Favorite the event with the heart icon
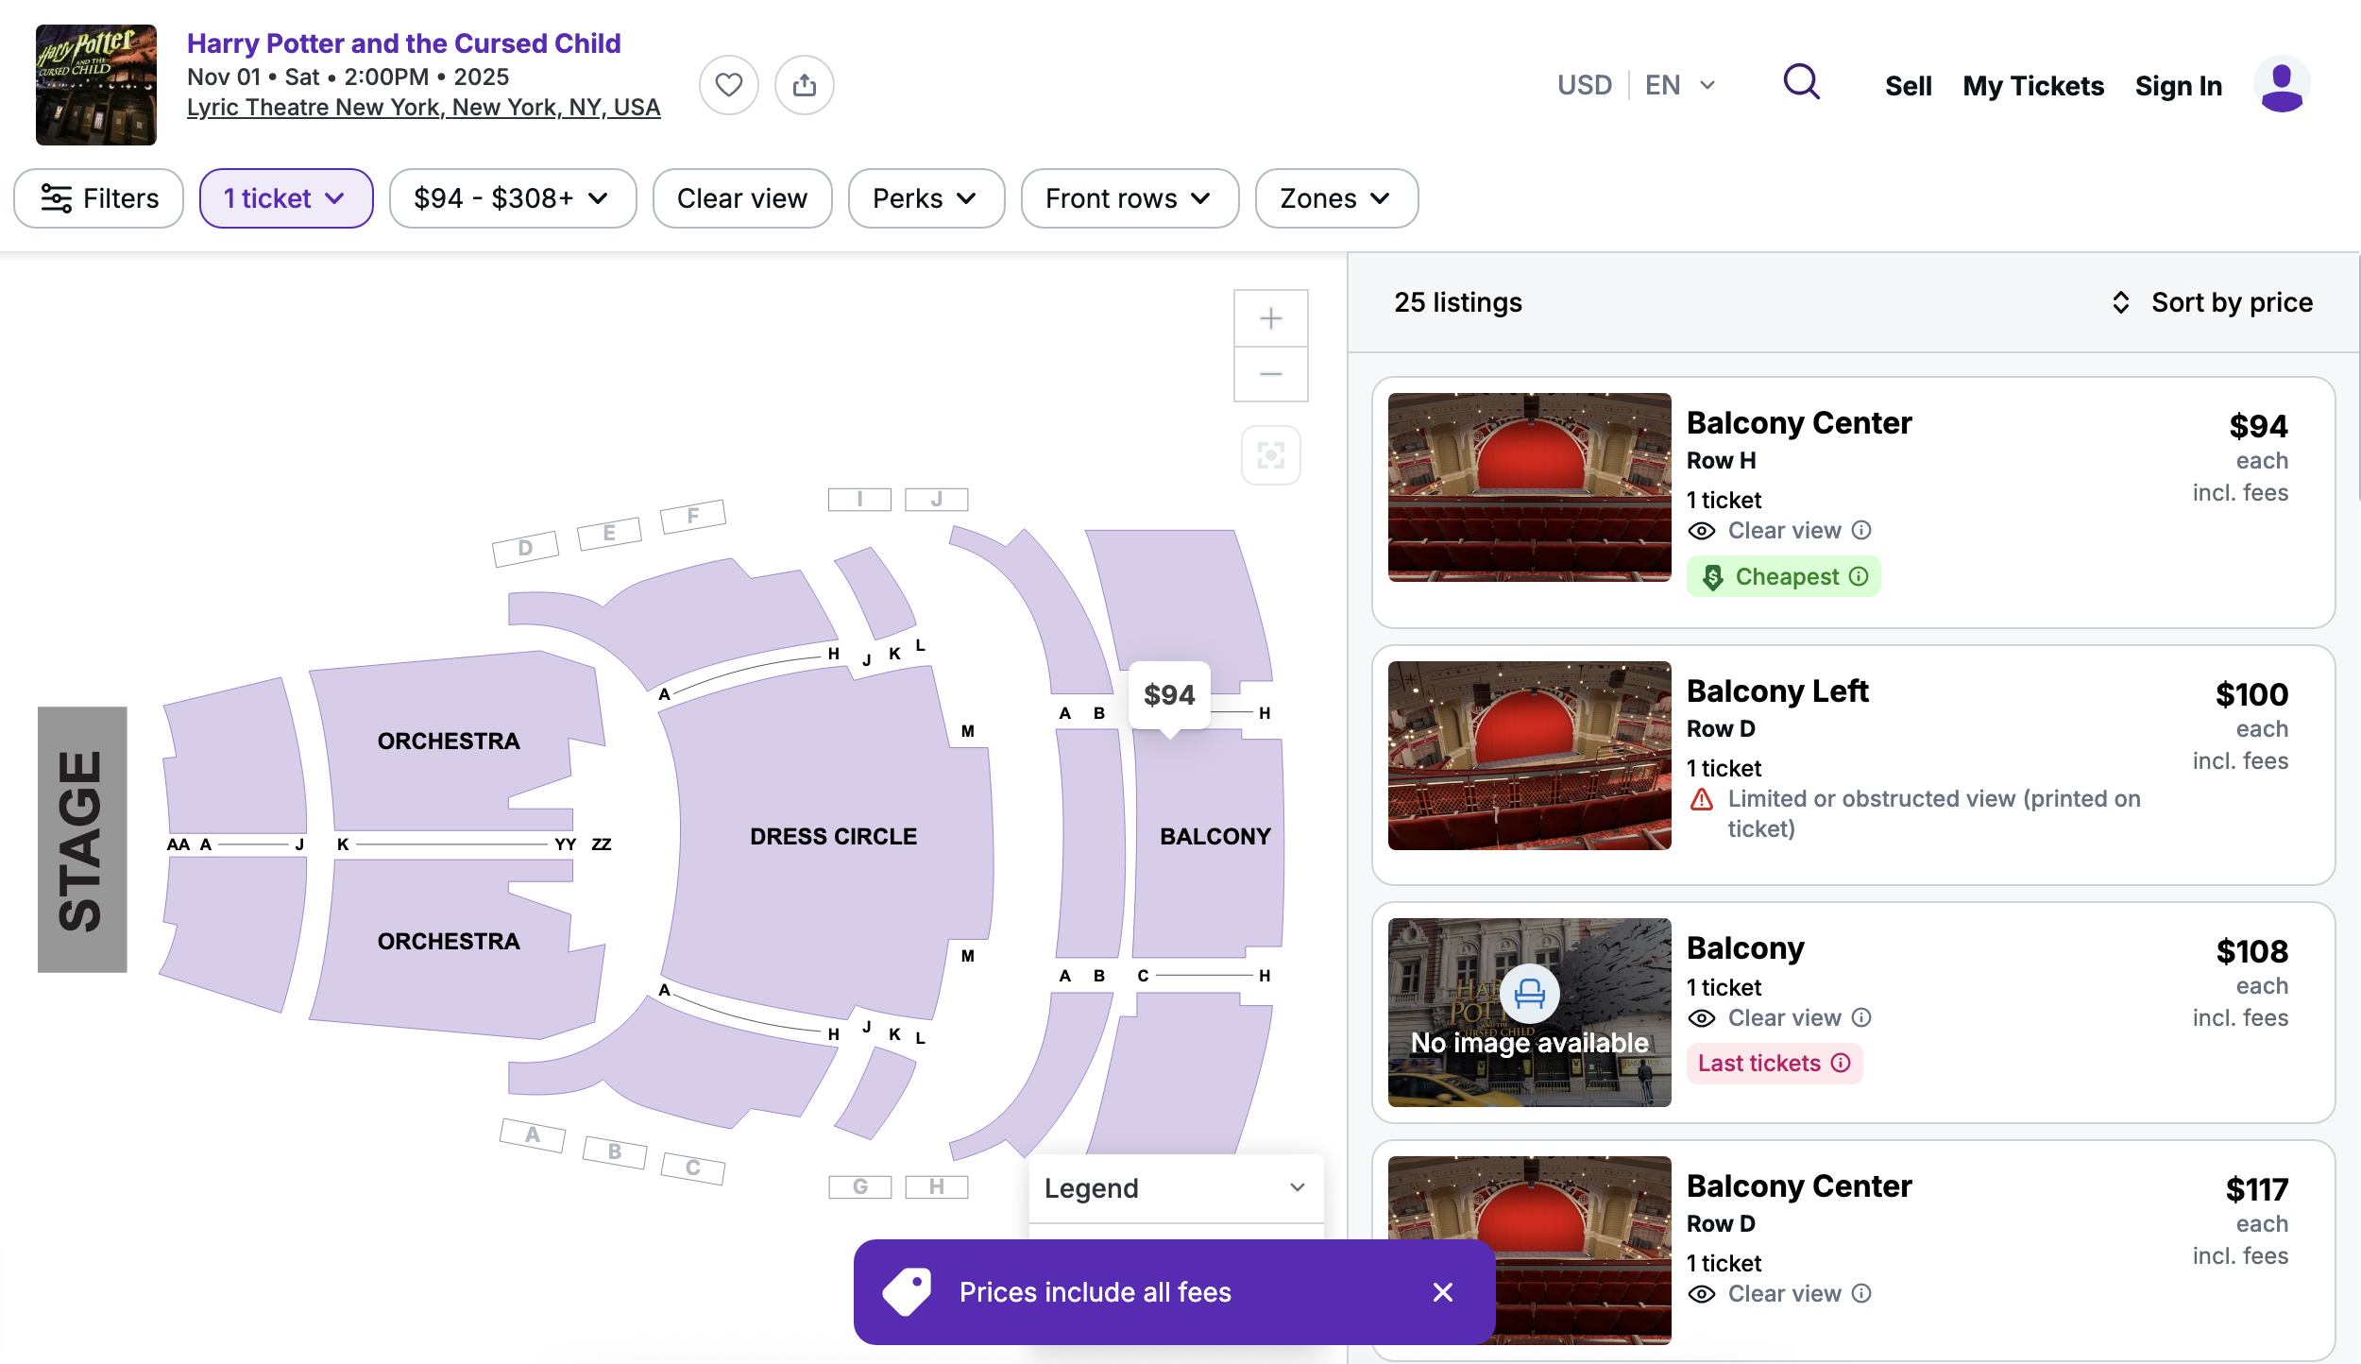Viewport: 2361px width, 1364px height. (728, 85)
